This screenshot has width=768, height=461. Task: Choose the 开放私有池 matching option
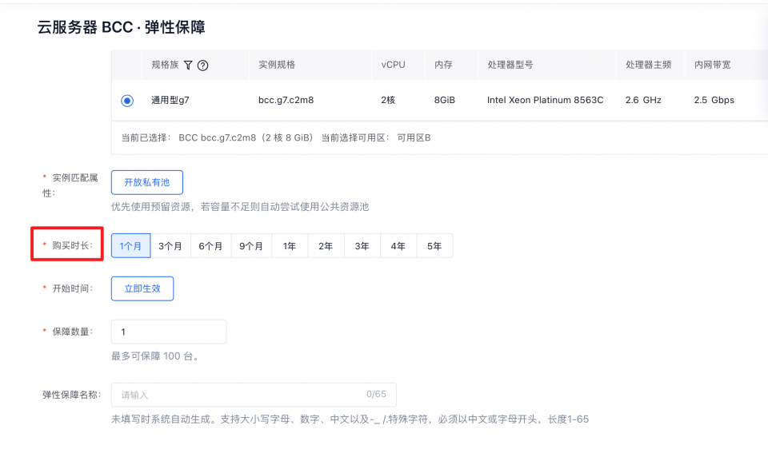point(147,182)
